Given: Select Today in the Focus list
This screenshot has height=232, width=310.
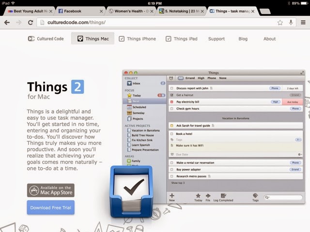Looking at the screenshot, I should click(x=145, y=96).
